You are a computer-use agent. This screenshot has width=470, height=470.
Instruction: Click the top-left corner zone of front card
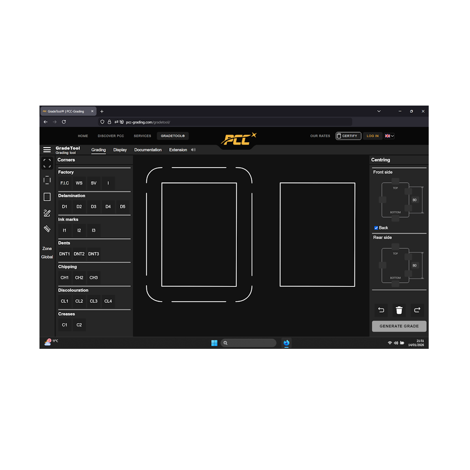tap(154, 175)
